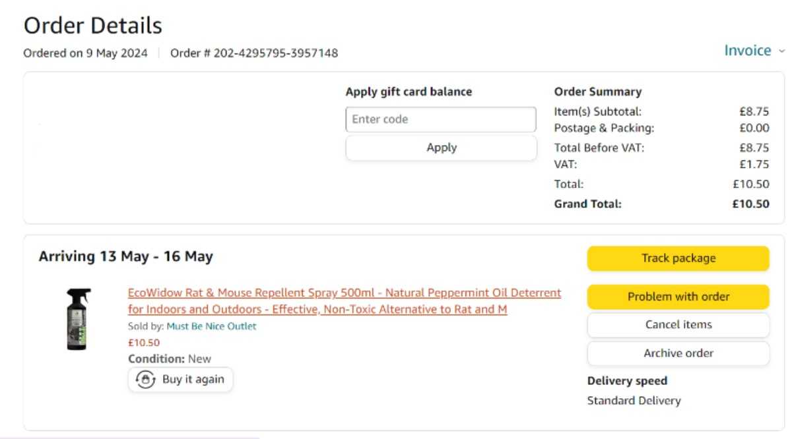This screenshot has height=439, width=792.
Task: Archive order using the button
Action: (678, 353)
